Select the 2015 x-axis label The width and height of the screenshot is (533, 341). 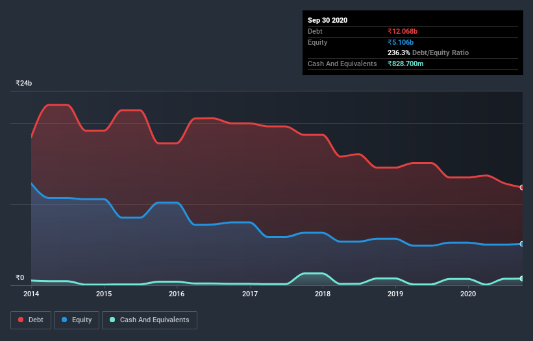coord(104,294)
